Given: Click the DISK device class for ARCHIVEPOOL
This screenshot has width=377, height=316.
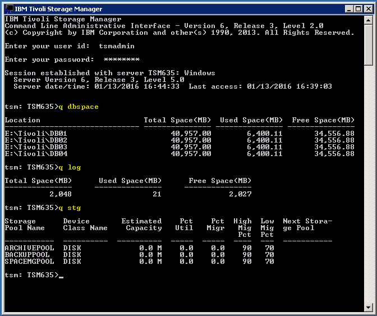Looking at the screenshot, I should coord(72,248).
